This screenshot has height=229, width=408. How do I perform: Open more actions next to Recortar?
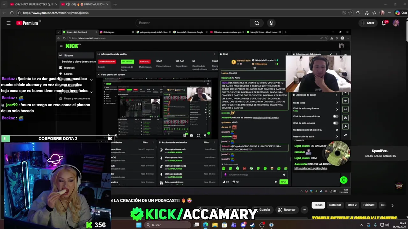coord(304,210)
